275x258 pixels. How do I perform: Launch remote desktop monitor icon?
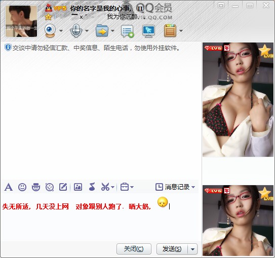pyautogui.click(x=148, y=31)
